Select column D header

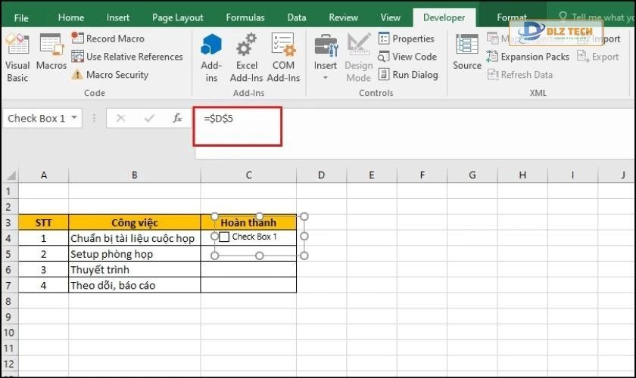(321, 175)
